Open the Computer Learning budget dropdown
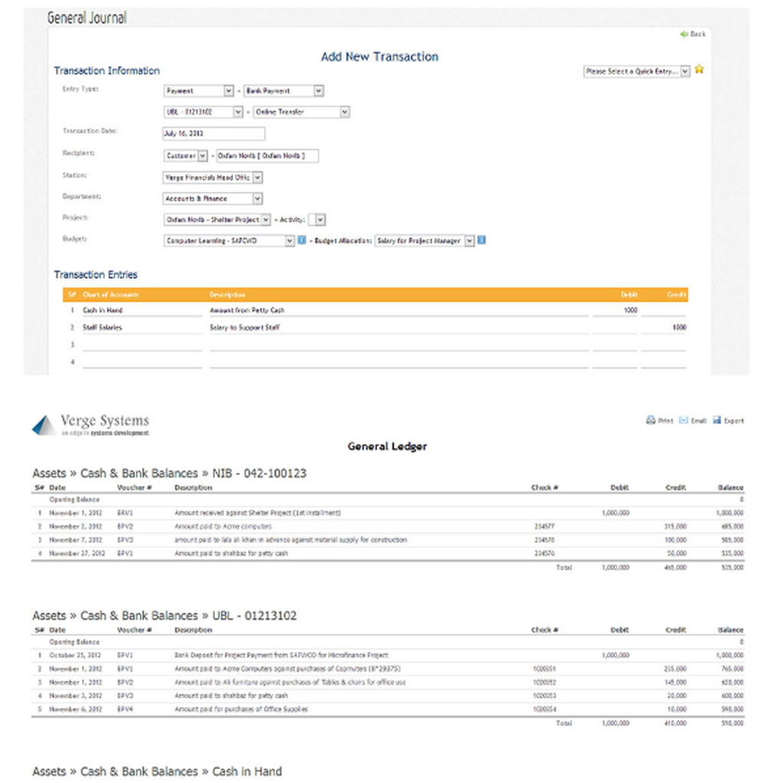This screenshot has height=783, width=768. point(230,241)
